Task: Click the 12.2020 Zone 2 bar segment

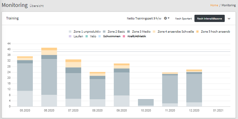Action: coord(194,88)
